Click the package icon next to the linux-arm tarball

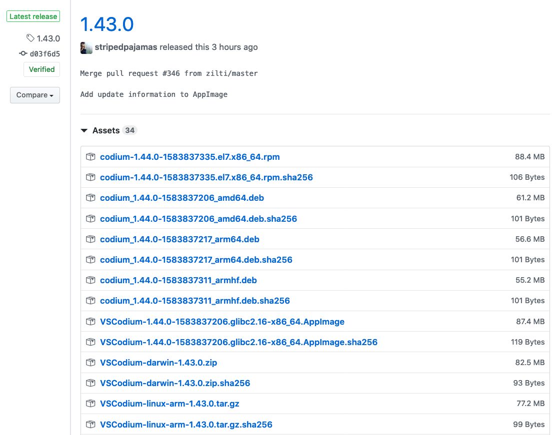pos(90,403)
